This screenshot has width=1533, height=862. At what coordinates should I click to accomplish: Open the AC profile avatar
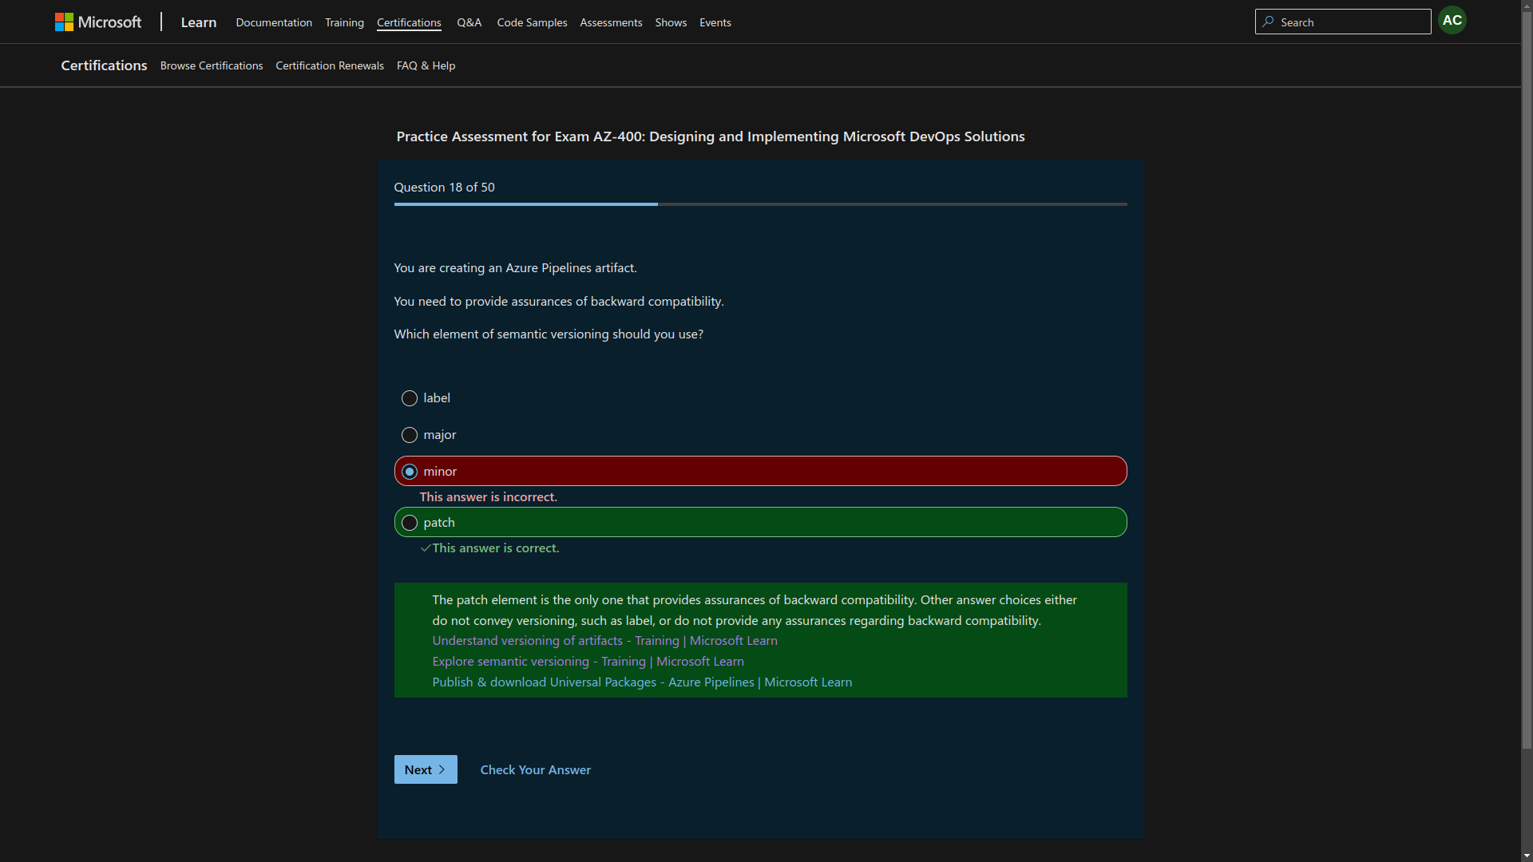click(x=1452, y=21)
